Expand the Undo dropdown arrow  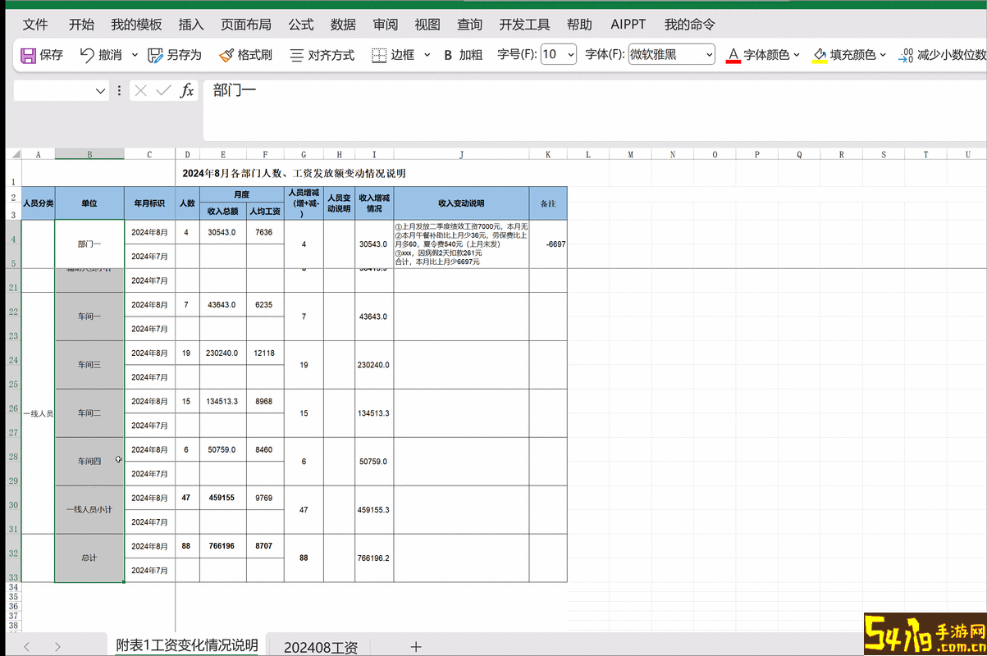pyautogui.click(x=135, y=55)
